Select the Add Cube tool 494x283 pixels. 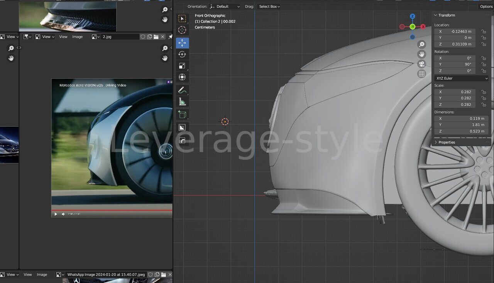coord(182,114)
